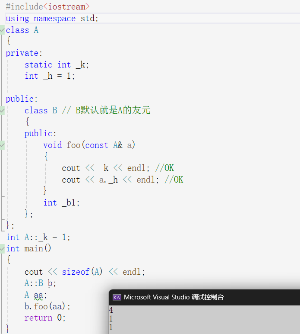This screenshot has height=334, width=300.
Task: Click 'void foo(const A& a)' signature
Action: (89, 145)
